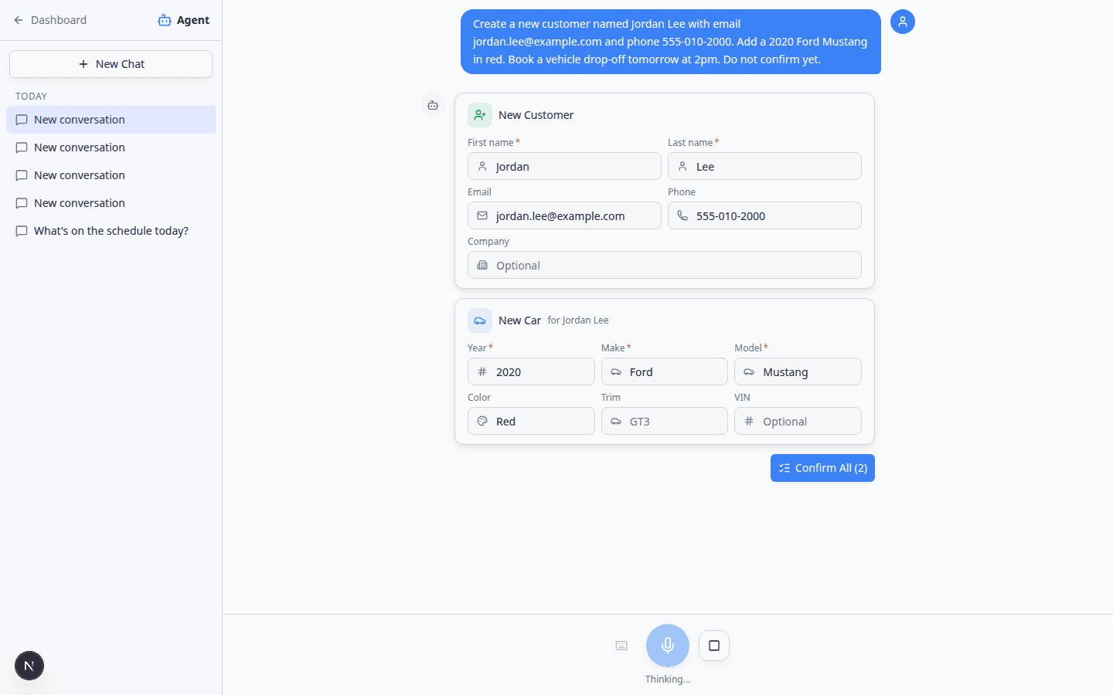Click the Agent robot icon in header
This screenshot has height=695, width=1113.
coord(165,20)
